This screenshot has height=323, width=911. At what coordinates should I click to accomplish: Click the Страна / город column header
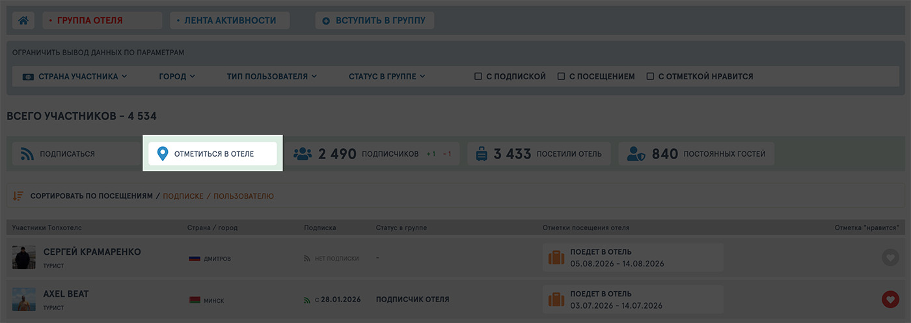coord(212,228)
